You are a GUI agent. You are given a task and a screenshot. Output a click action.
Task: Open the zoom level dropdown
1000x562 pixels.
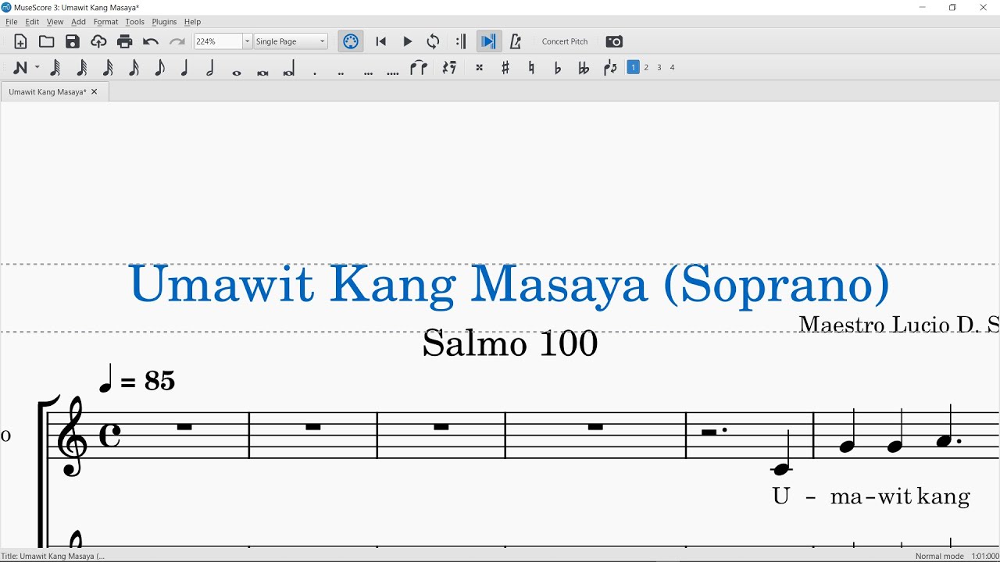247,41
